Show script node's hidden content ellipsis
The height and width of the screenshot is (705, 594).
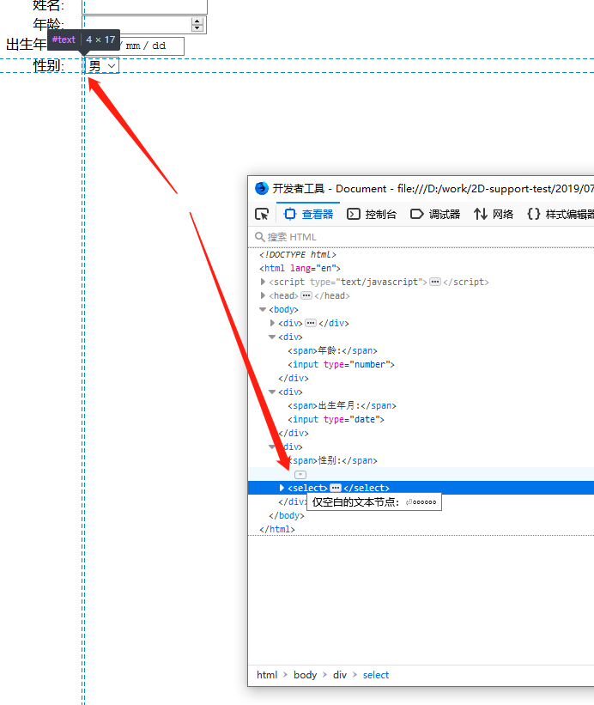click(x=435, y=282)
